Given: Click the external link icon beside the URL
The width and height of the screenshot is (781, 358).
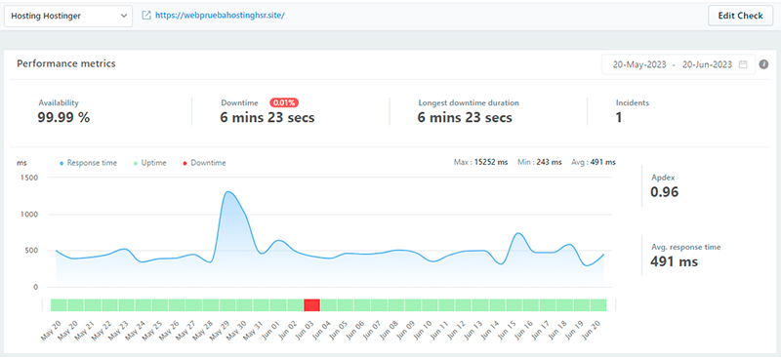Looking at the screenshot, I should tap(146, 16).
